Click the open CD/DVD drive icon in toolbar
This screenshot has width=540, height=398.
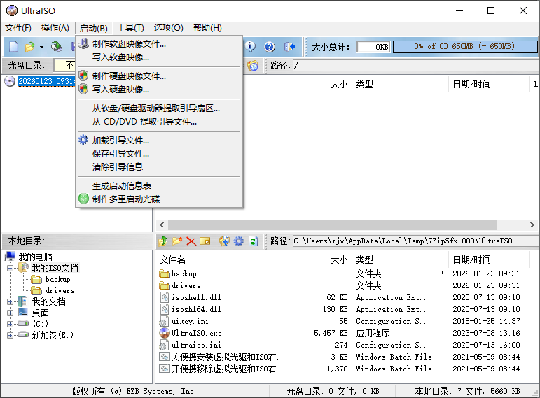point(57,46)
